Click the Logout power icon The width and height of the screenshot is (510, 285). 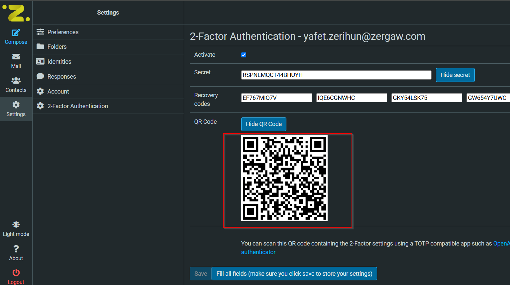(x=16, y=273)
